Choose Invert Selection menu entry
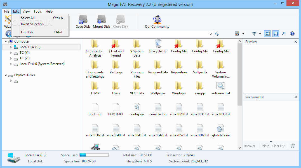The height and width of the screenshot is (168, 301). [x=40, y=24]
